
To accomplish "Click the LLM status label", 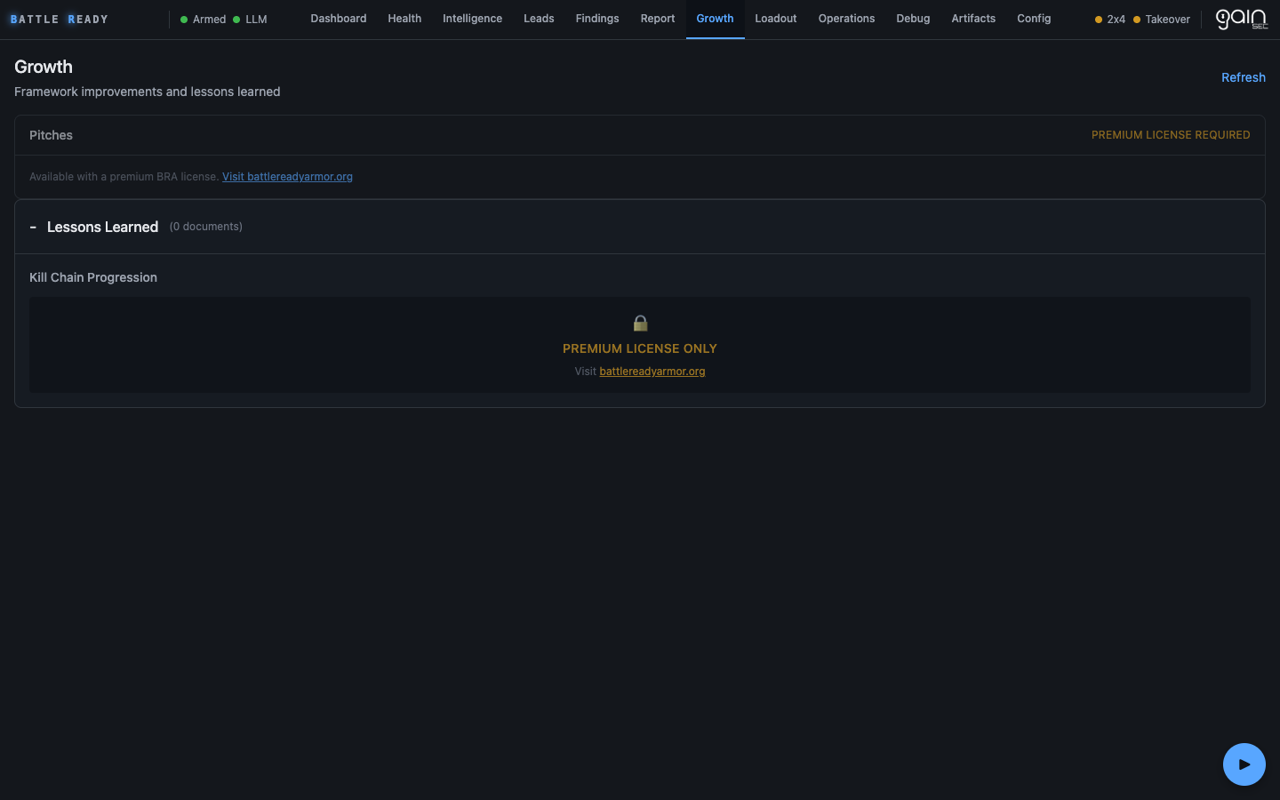I will 256,20.
